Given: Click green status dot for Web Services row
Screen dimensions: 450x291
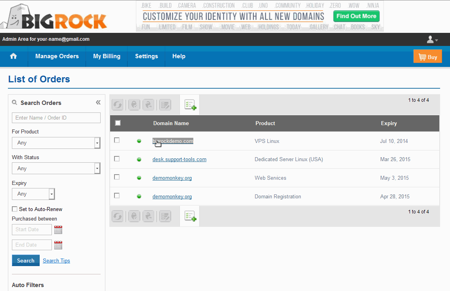Looking at the screenshot, I should [x=139, y=178].
